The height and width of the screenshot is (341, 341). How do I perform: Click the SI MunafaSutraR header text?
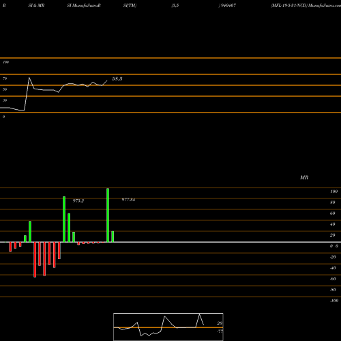point(84,5)
